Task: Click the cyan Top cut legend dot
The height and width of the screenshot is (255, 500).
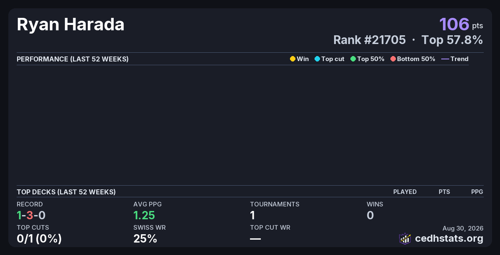Action: (x=317, y=59)
